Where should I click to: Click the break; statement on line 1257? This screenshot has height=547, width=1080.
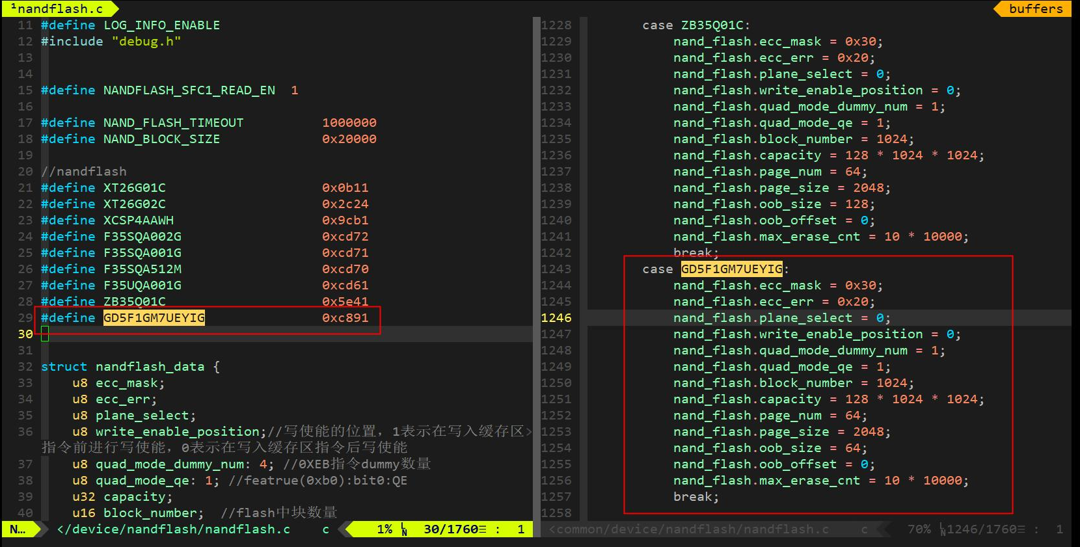click(x=696, y=497)
